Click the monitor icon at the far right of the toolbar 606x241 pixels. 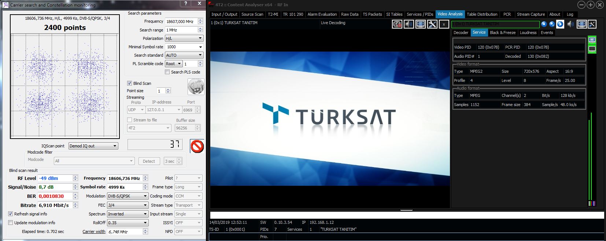[581, 24]
